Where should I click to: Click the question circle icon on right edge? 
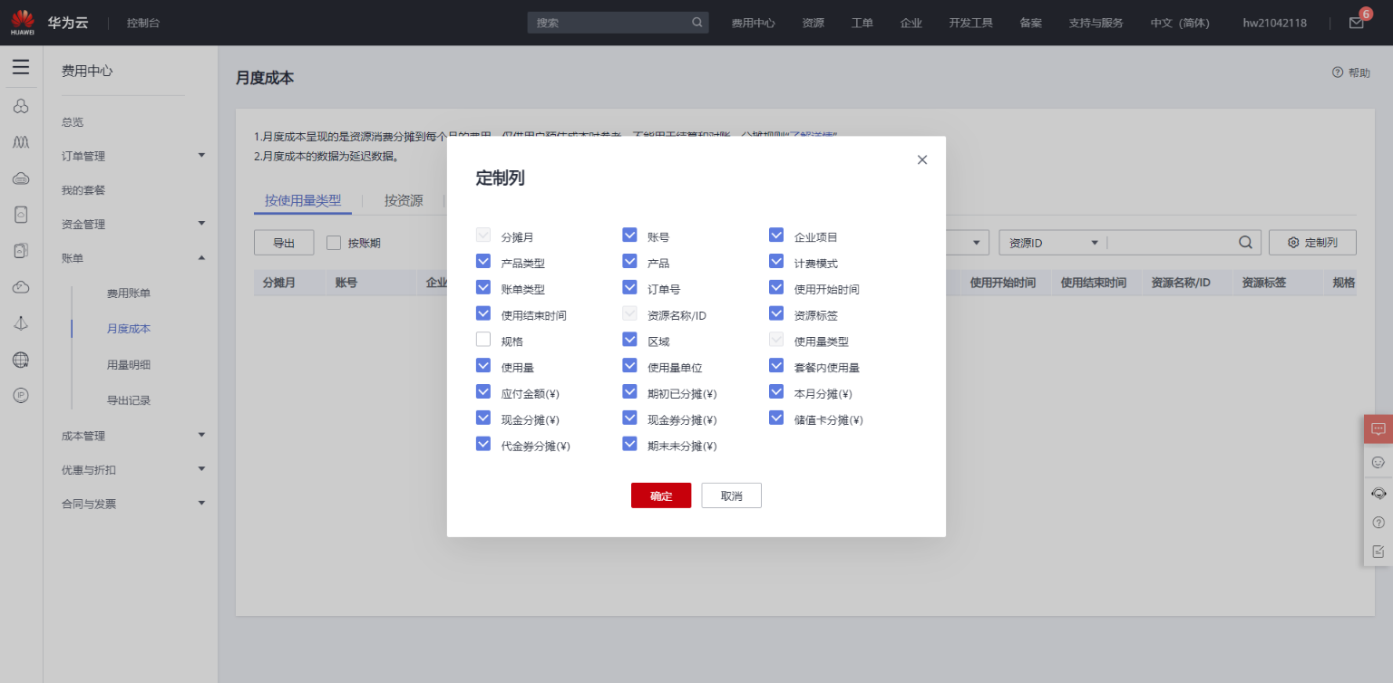coord(1378,523)
